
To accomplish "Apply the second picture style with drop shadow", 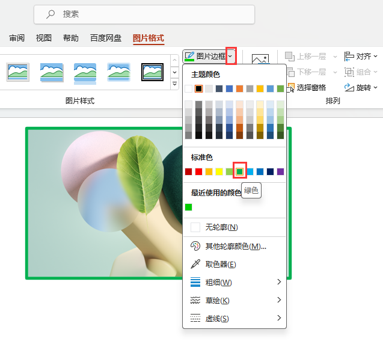I will pos(52,72).
